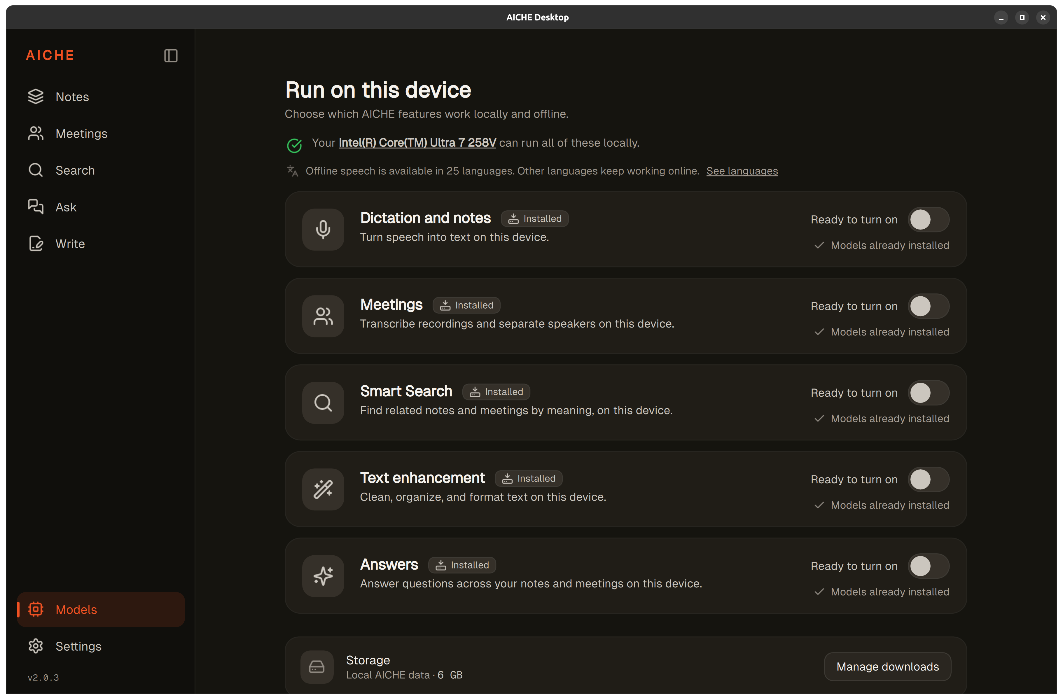
Task: Click the Manage downloads button
Action: click(x=887, y=666)
